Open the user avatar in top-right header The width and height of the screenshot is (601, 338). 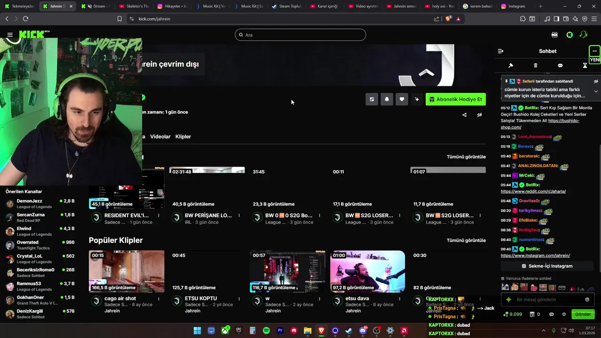(584, 35)
